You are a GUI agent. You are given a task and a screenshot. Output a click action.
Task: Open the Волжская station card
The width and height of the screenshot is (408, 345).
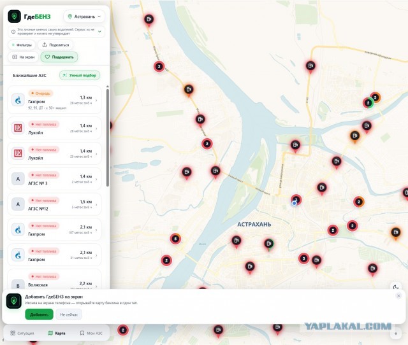click(54, 279)
